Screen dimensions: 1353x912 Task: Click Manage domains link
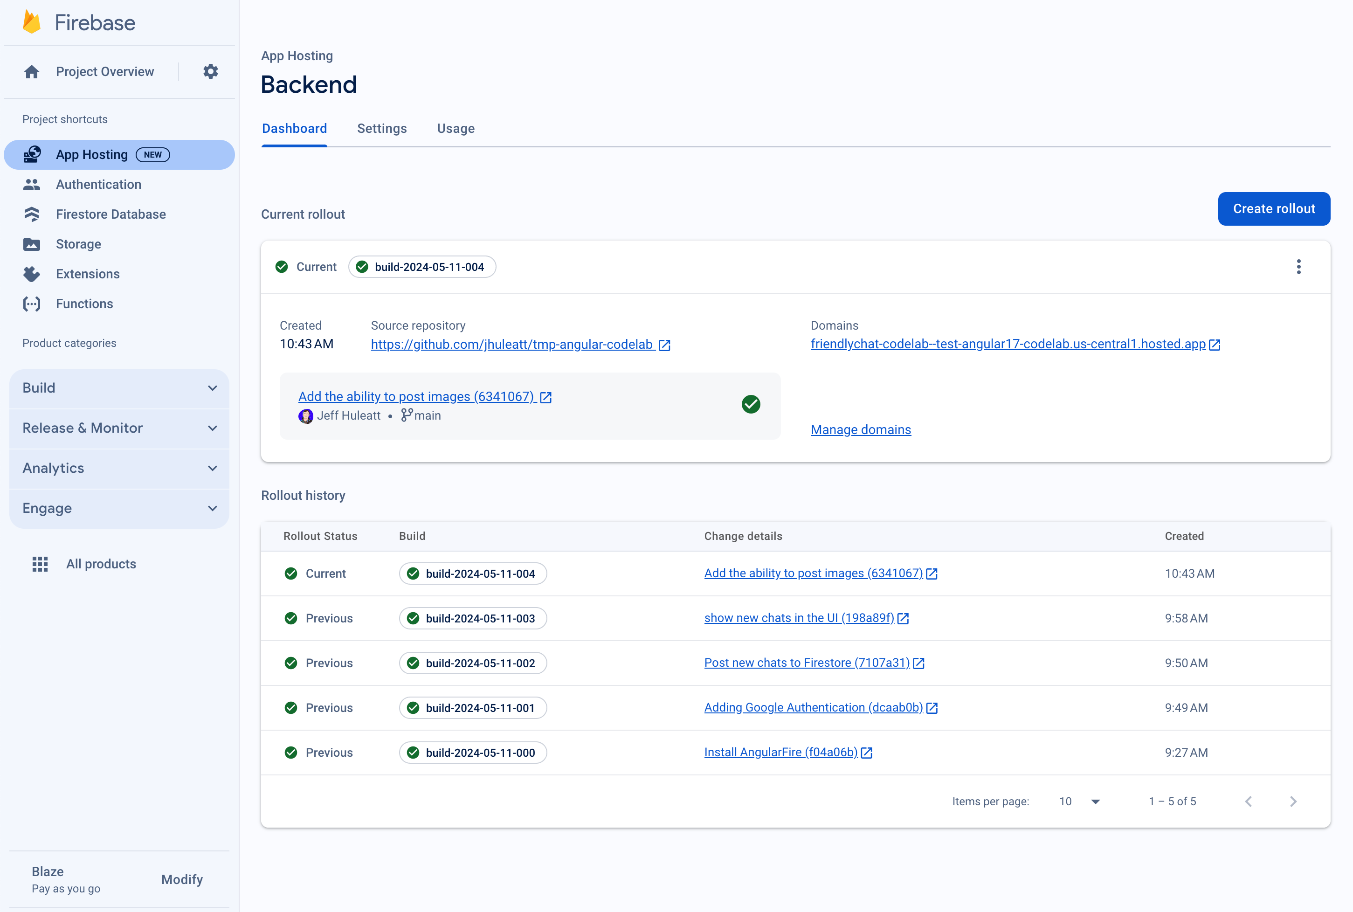(x=860, y=429)
